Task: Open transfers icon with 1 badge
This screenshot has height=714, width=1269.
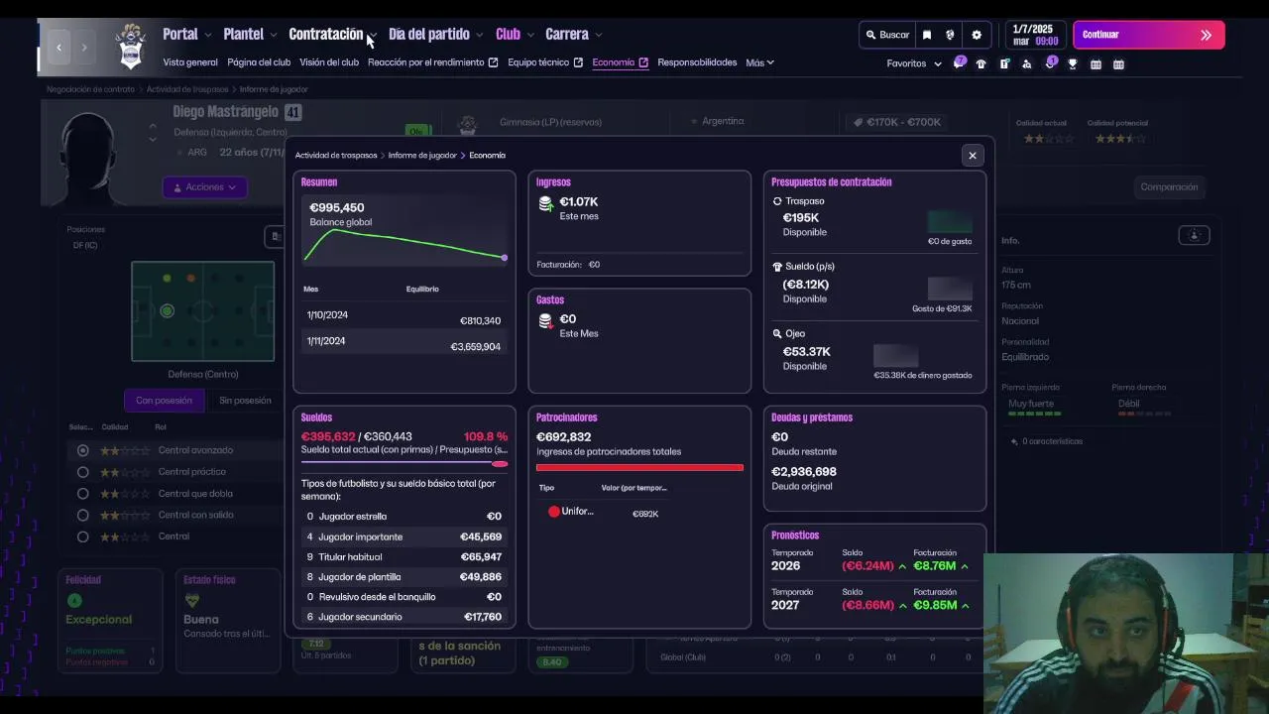Action: pos(1050,63)
